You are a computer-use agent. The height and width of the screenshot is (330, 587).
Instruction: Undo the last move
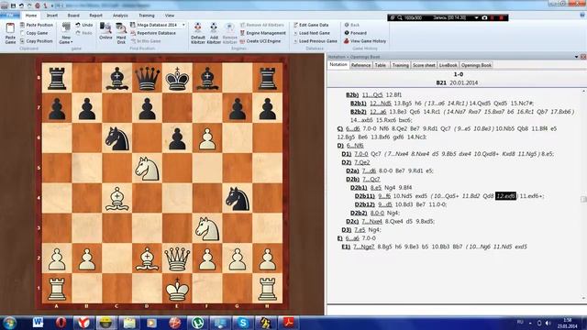[x=84, y=25]
